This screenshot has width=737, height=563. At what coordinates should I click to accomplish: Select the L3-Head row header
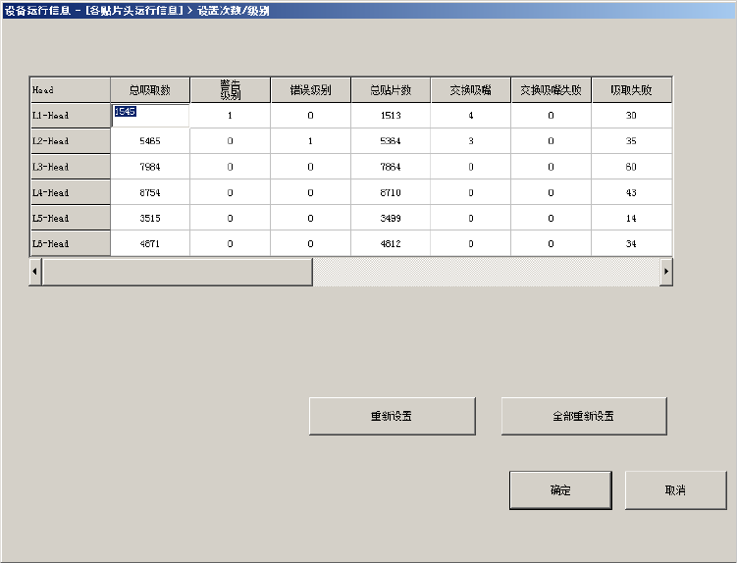(x=70, y=167)
